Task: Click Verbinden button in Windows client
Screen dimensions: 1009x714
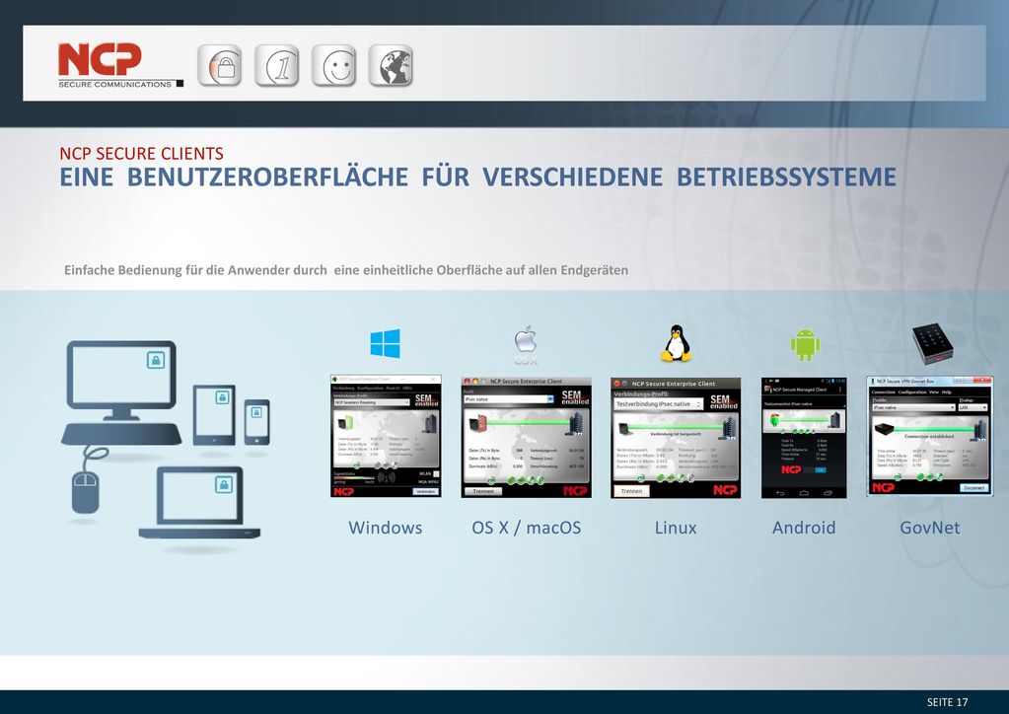Action: 425,491
